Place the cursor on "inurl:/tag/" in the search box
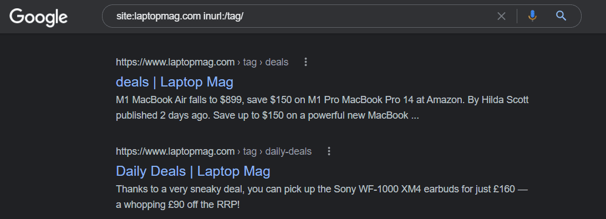This screenshot has height=219, width=606. coord(223,16)
